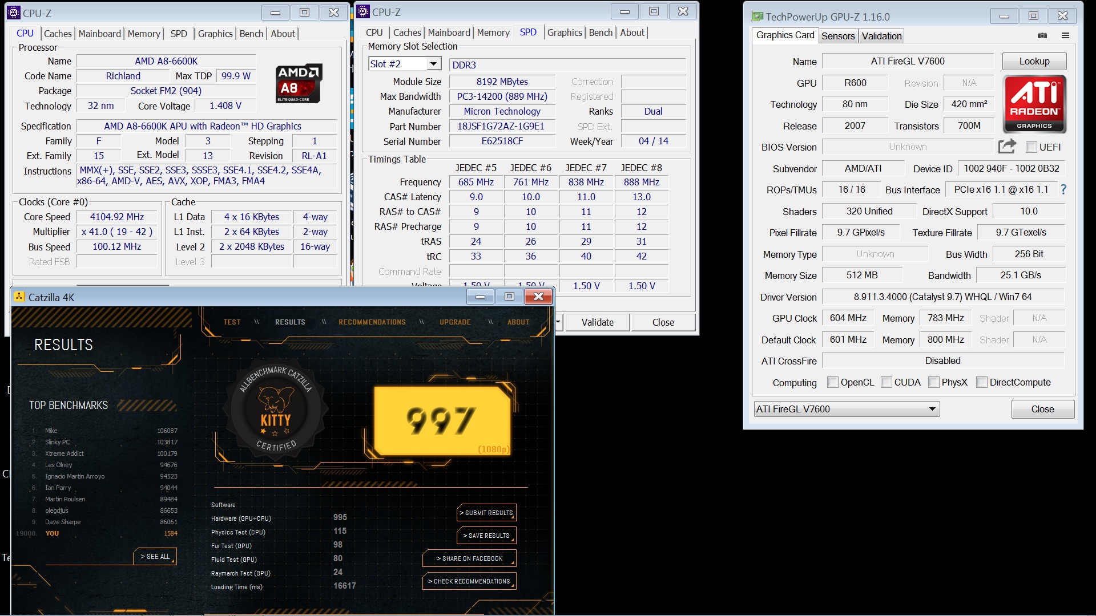Open Mainboard tab in left CPU-Z
The height and width of the screenshot is (616, 1096).
coord(100,34)
